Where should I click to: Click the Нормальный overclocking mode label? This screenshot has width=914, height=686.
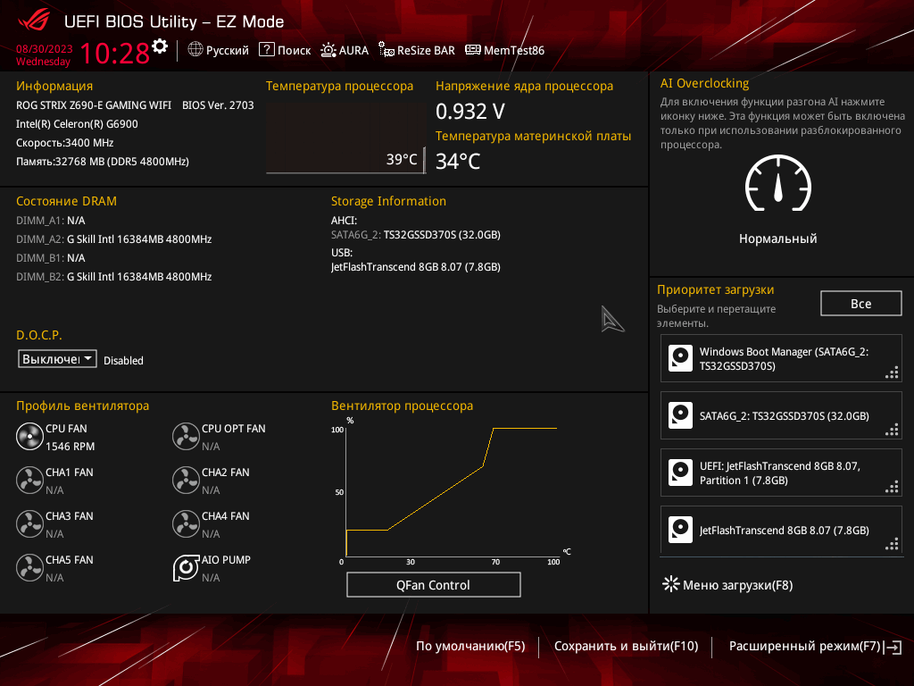point(778,238)
